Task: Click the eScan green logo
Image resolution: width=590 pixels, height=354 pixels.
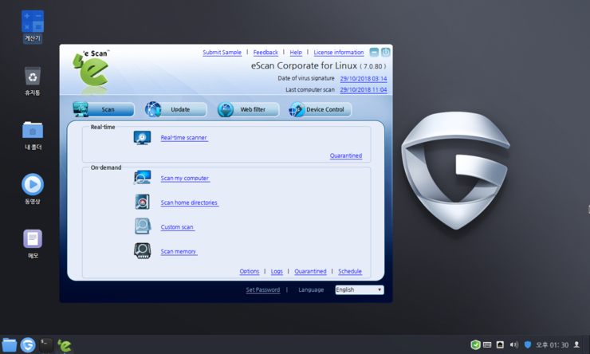Action: tap(92, 70)
